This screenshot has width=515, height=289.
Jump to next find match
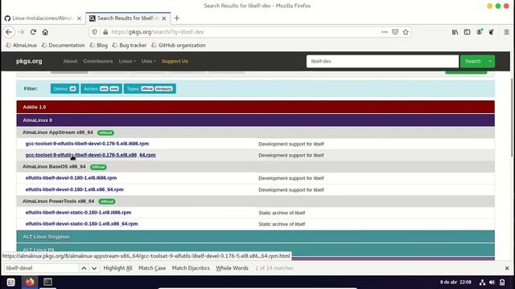(94, 268)
